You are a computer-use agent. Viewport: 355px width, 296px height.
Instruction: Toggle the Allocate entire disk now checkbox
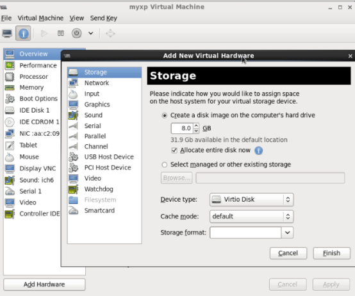pos(174,151)
